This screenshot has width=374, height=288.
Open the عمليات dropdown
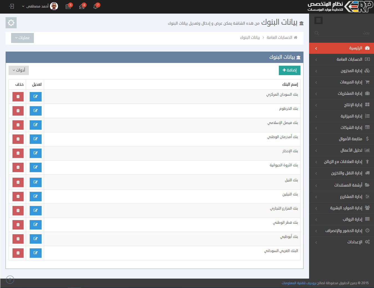point(22,38)
